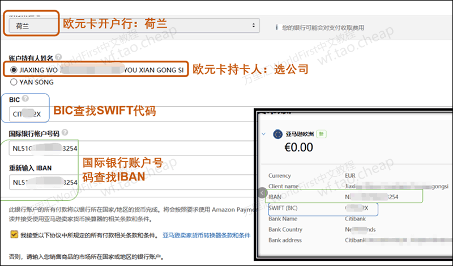Collapse the 亚马逊欧洲 account chevron

(263, 134)
